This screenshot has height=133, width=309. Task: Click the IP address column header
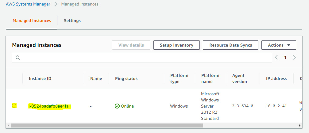coord(276,78)
